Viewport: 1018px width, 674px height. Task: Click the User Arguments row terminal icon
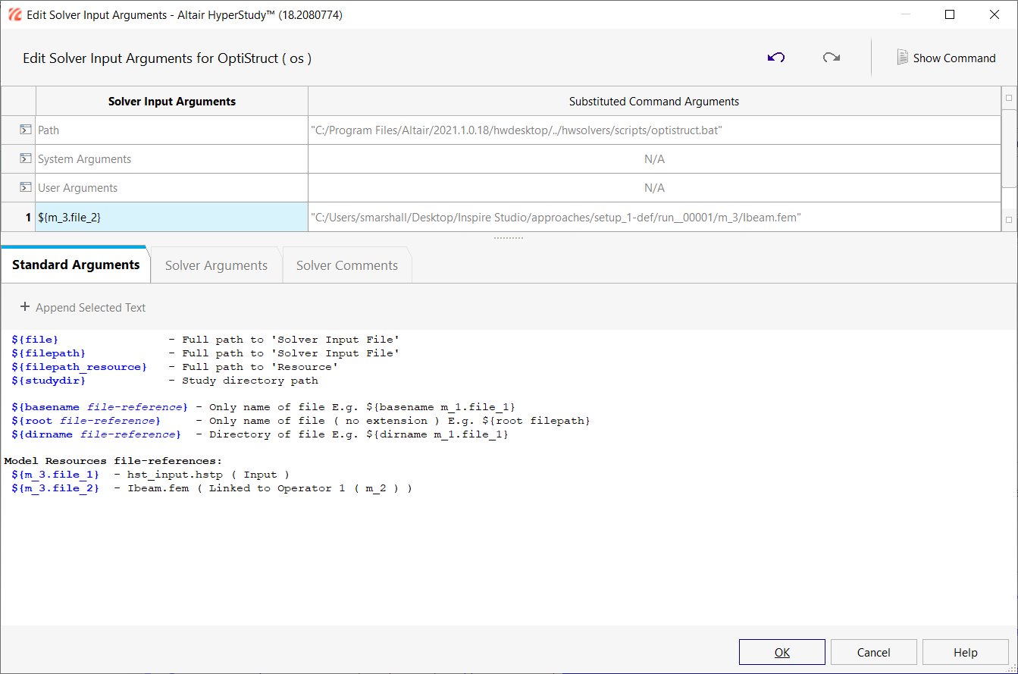pos(25,188)
